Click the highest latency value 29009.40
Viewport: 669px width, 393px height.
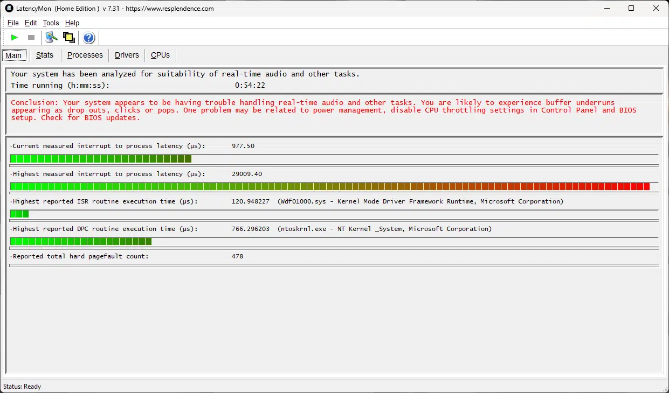point(247,174)
